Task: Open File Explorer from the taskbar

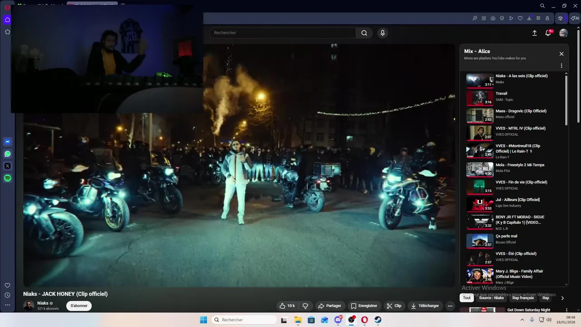Action: [298, 320]
